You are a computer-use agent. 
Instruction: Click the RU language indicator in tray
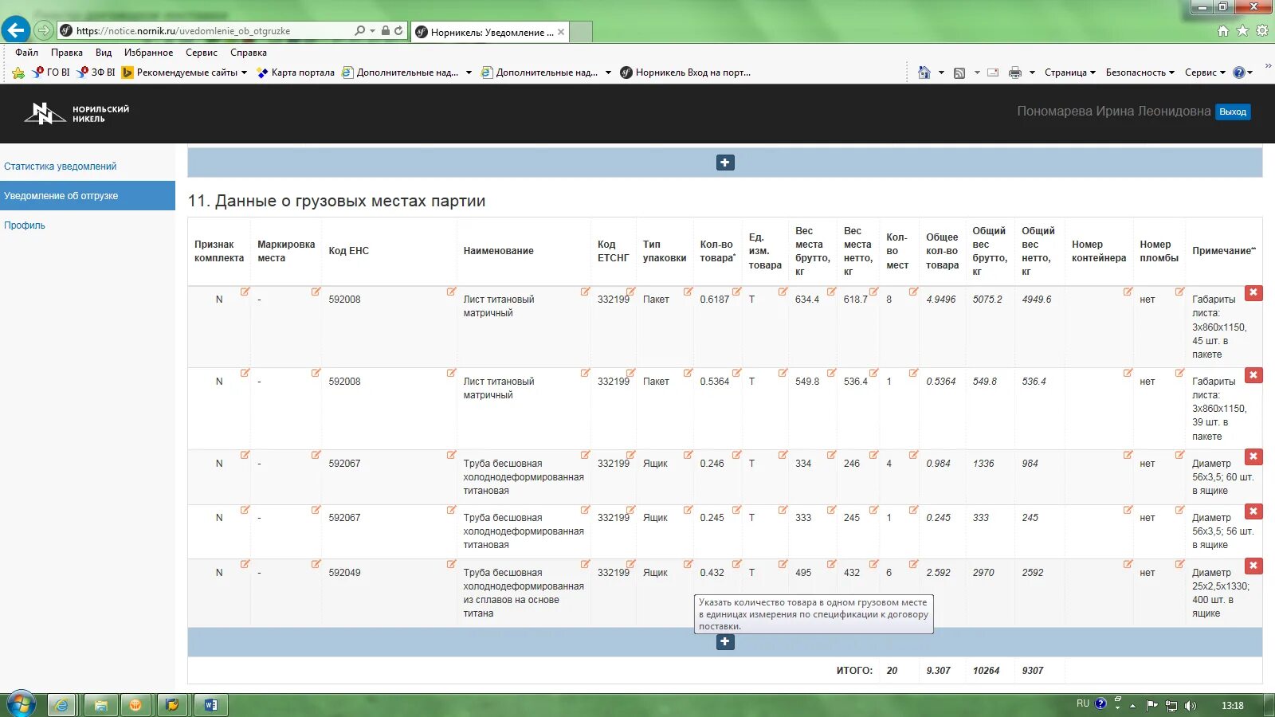tap(1082, 704)
